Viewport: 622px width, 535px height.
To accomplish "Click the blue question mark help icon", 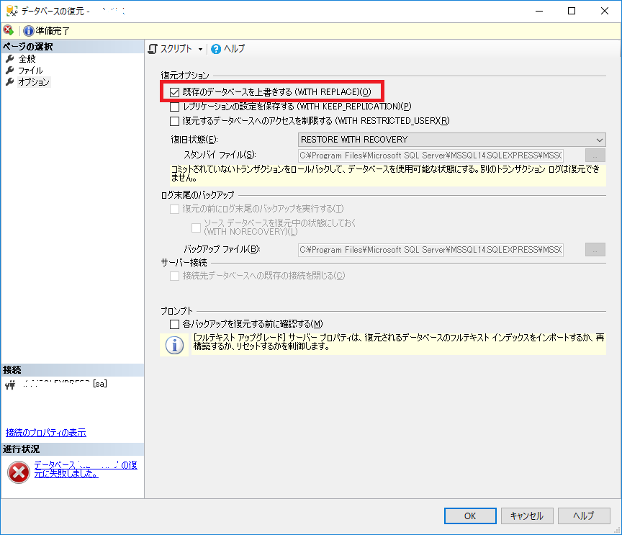I will [x=216, y=49].
